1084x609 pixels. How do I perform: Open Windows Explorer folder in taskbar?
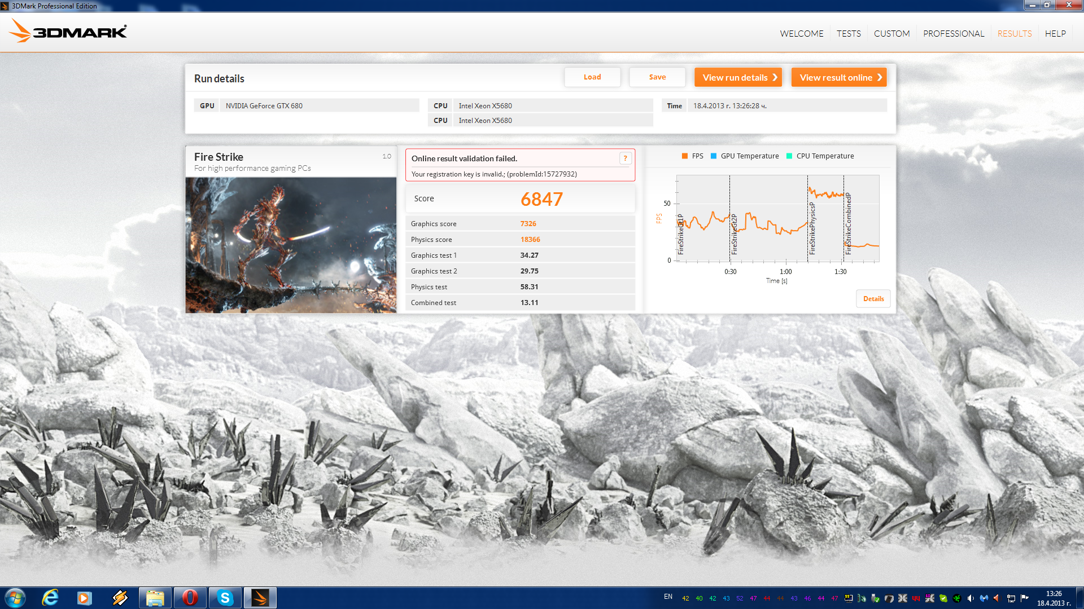(x=155, y=598)
